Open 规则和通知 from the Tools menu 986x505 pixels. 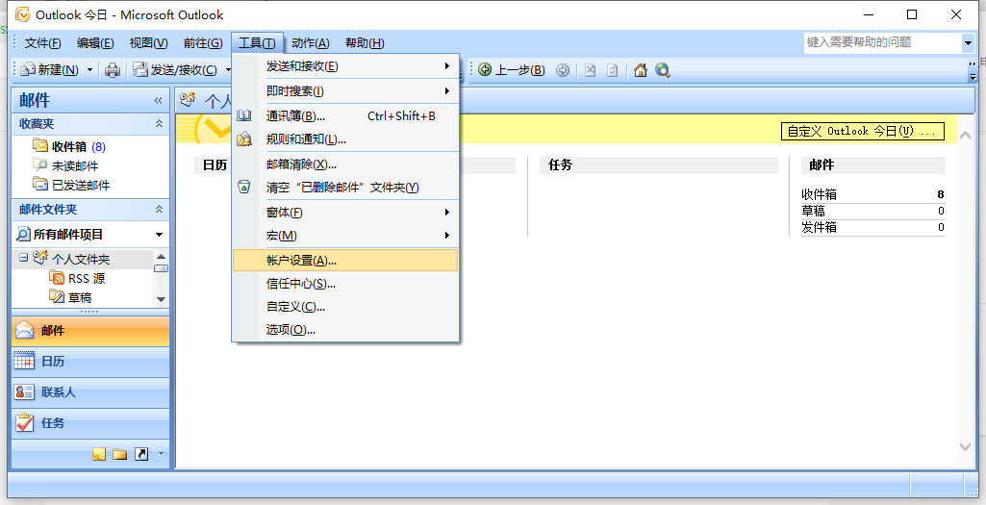pos(346,139)
